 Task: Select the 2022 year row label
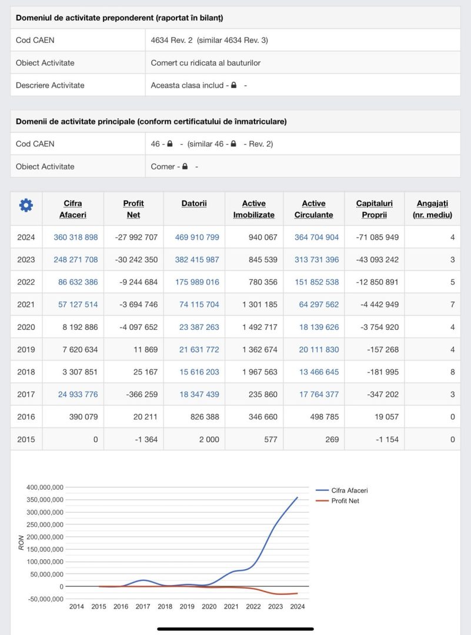pos(26,282)
